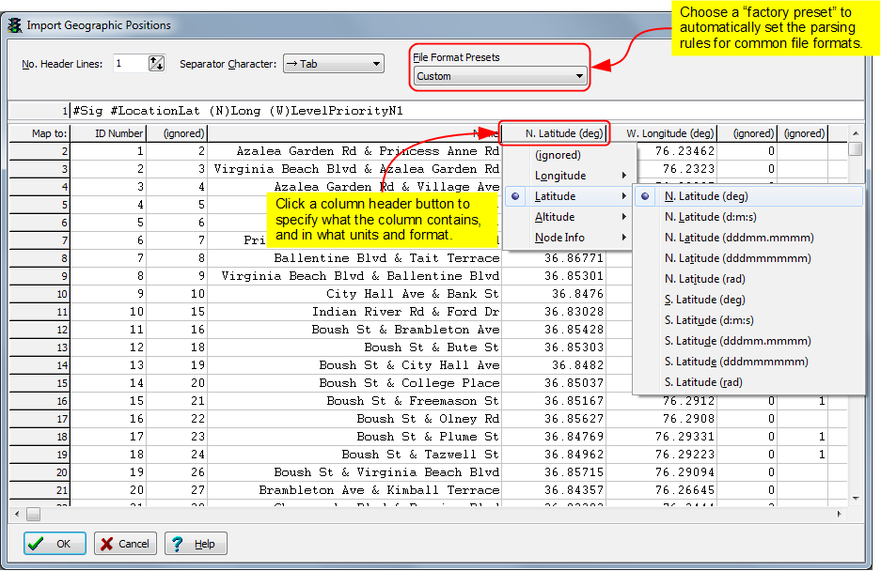The width and height of the screenshot is (881, 571).
Task: Click the Import Geographic Positions title bar icon
Action: (13, 26)
